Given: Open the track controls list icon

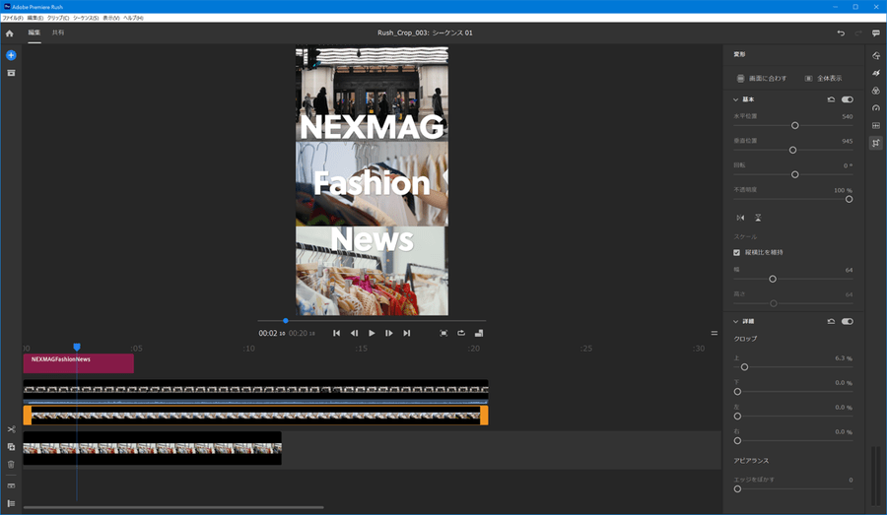Looking at the screenshot, I should coord(11,503).
